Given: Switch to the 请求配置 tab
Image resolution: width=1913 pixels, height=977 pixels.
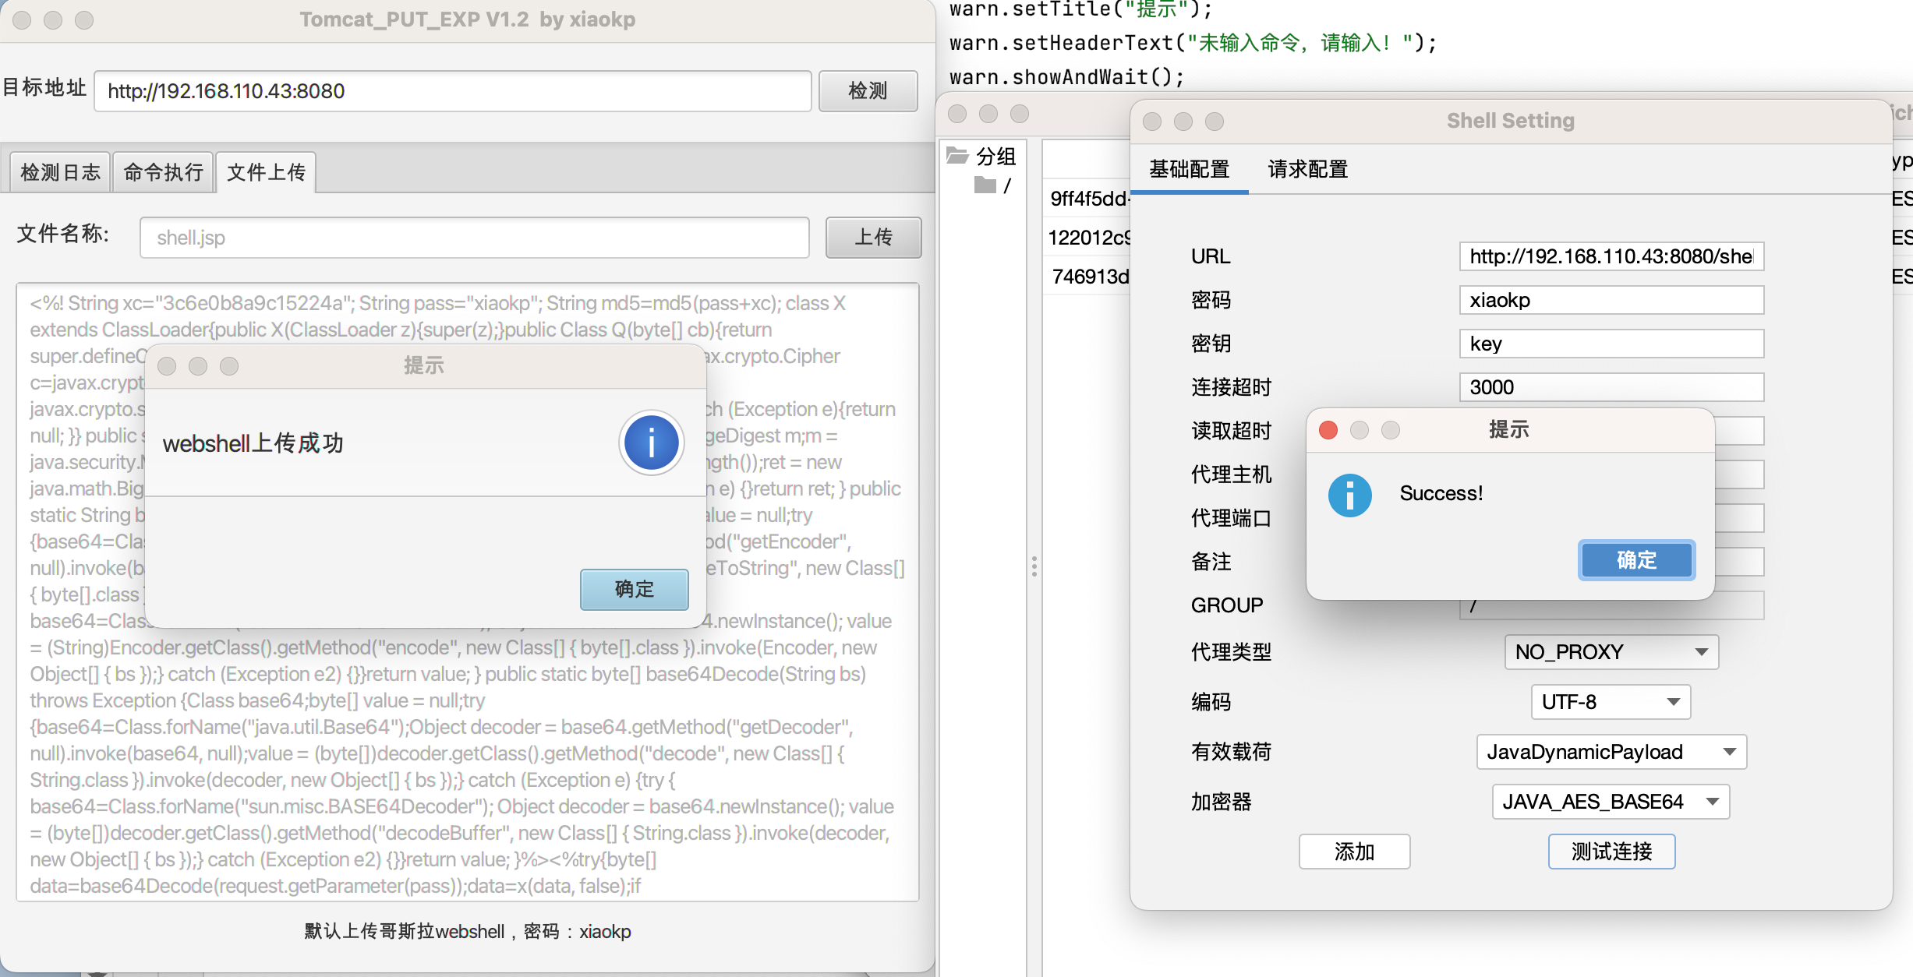Looking at the screenshot, I should click(x=1308, y=169).
